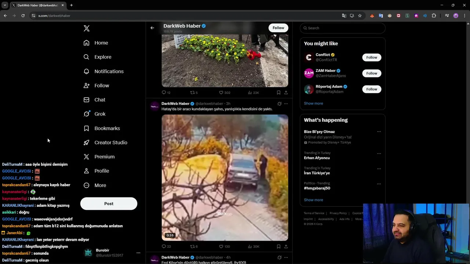
Task: Bookmark the flower grave post
Action: (279, 93)
